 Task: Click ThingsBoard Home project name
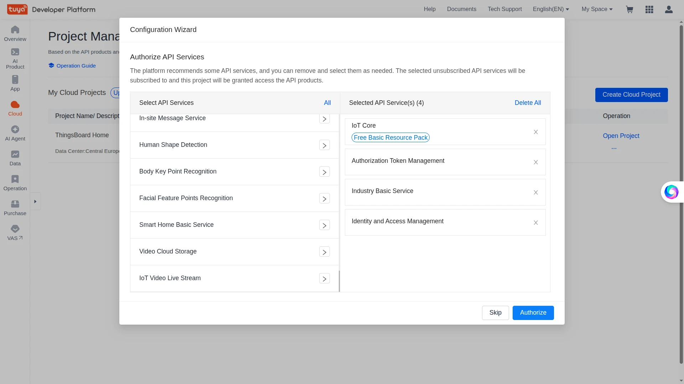82,135
